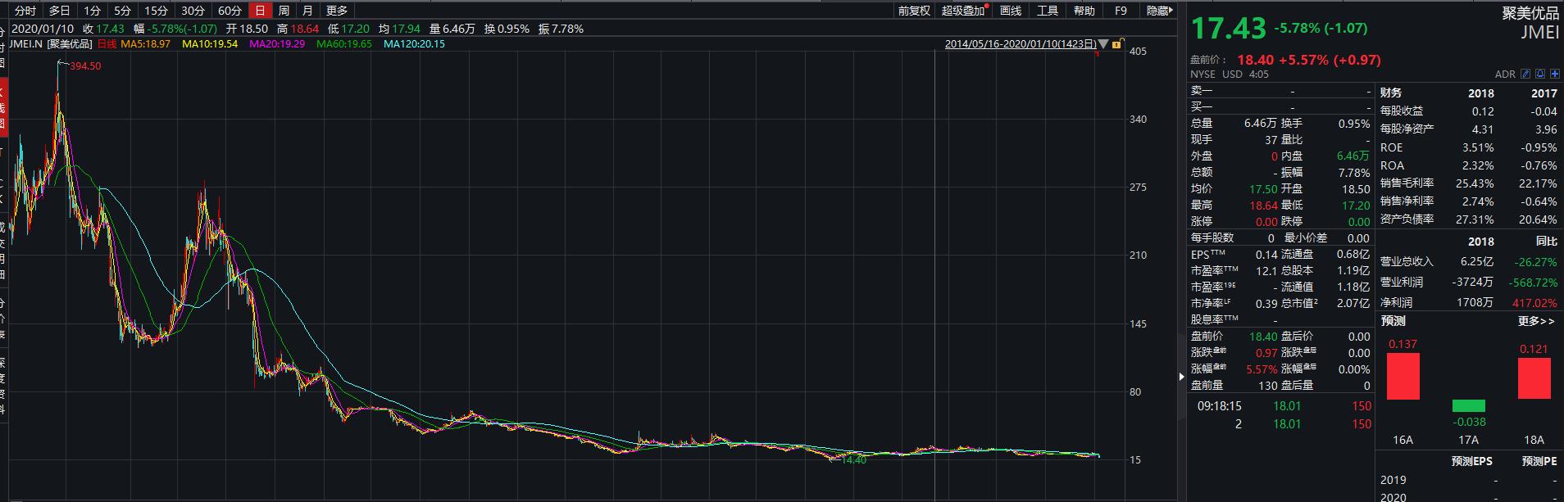This screenshot has height=502, width=1564.
Task: Click MA60:19.65 indicator label
Action: [344, 44]
